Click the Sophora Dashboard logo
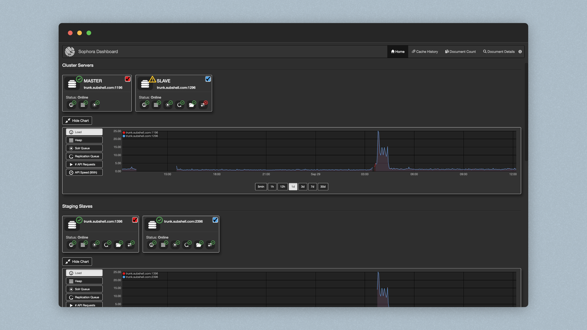The width and height of the screenshot is (587, 330). [x=69, y=51]
